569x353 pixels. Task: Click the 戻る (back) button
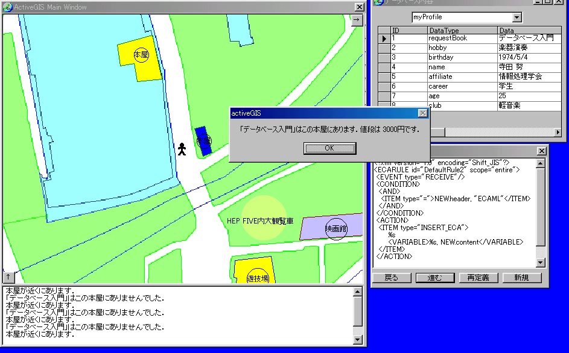point(392,278)
